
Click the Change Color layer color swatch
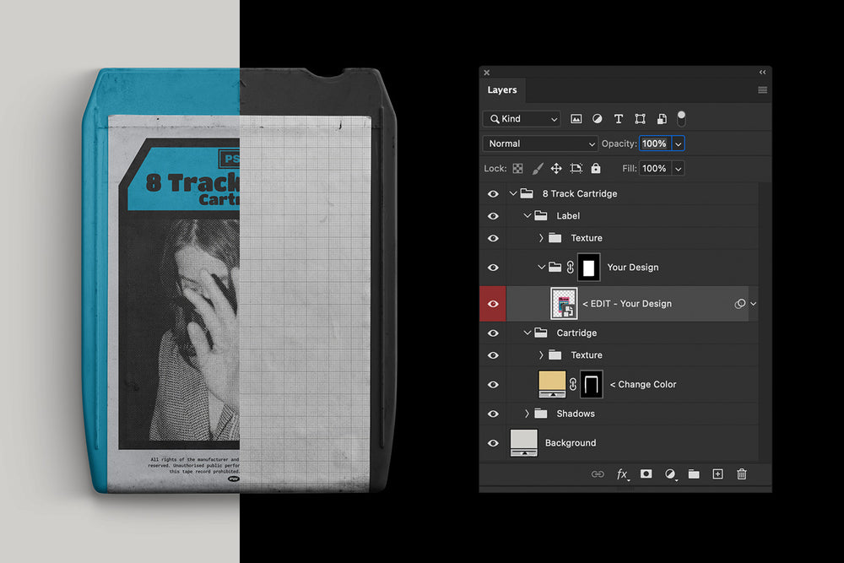(552, 384)
